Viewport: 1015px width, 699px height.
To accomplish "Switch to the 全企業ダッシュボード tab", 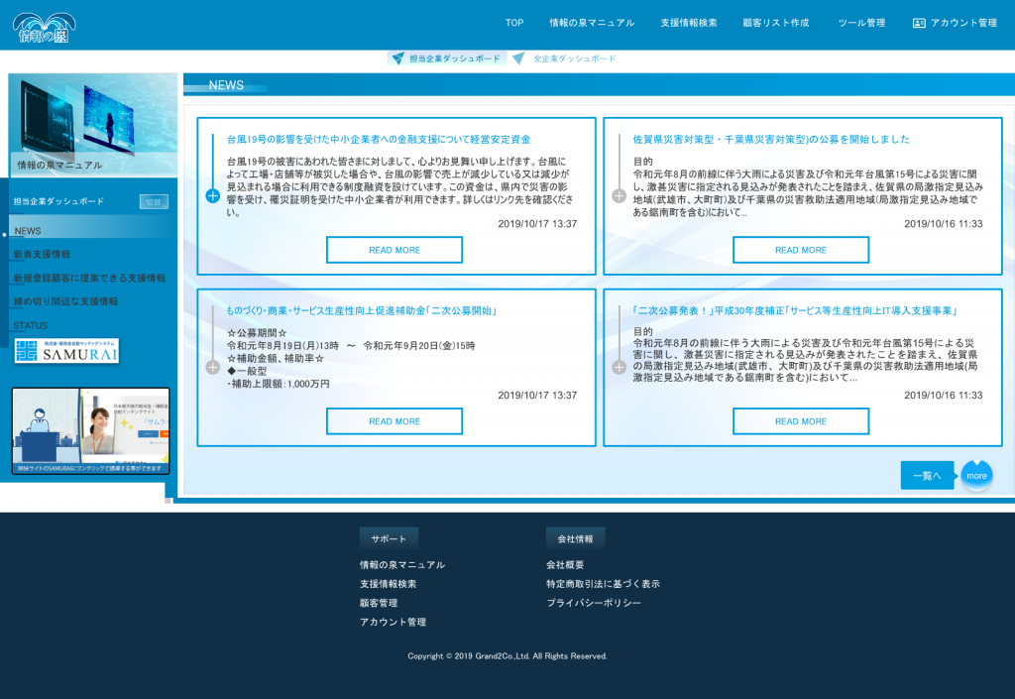I will coord(574,58).
